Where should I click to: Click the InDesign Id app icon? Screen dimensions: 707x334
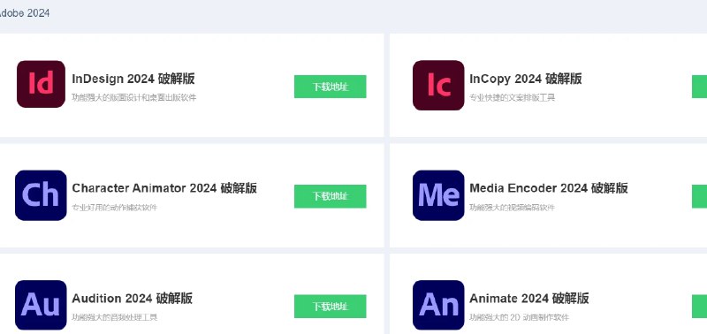pyautogui.click(x=41, y=84)
